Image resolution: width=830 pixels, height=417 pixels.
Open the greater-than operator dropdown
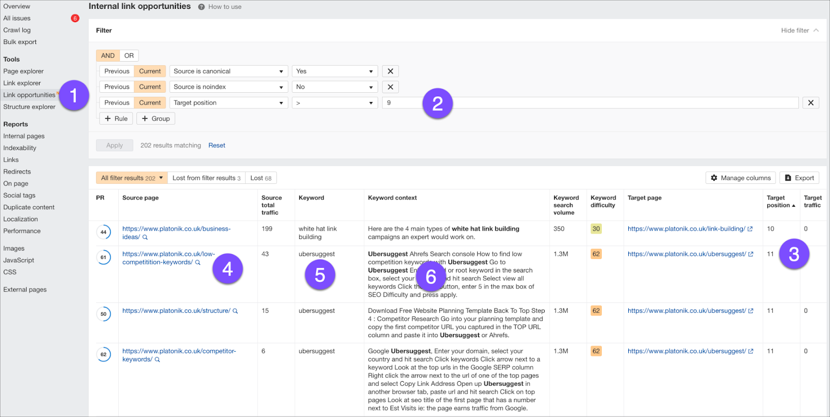(335, 103)
